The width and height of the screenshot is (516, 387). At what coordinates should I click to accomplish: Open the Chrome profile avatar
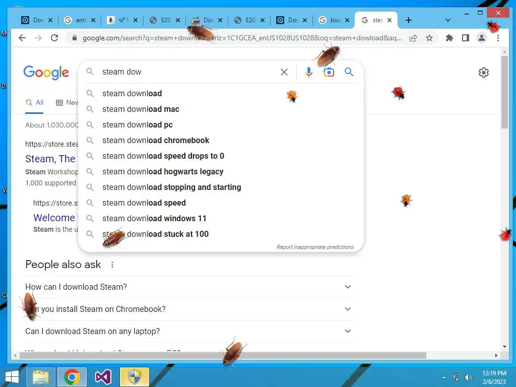[x=481, y=38]
